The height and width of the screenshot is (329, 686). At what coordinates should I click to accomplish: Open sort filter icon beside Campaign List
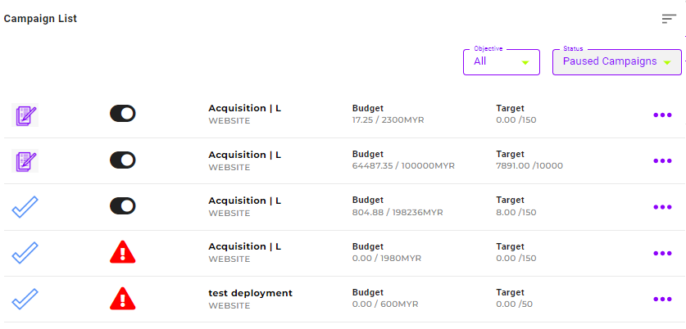[x=669, y=19]
